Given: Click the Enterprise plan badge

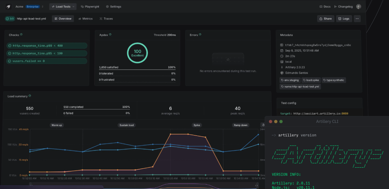Looking at the screenshot, I should click(33, 7).
